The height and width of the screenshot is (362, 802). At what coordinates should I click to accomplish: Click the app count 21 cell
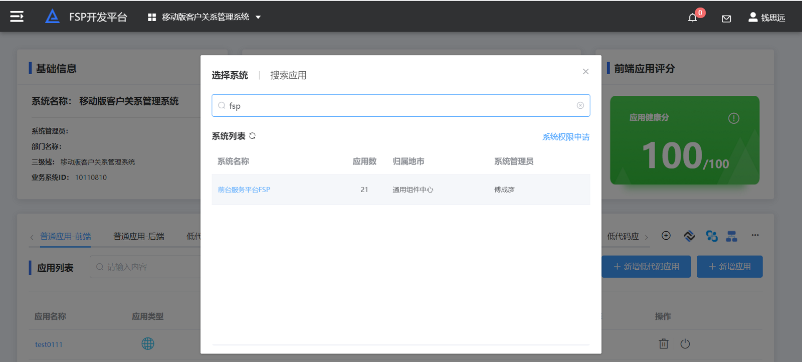[364, 190]
